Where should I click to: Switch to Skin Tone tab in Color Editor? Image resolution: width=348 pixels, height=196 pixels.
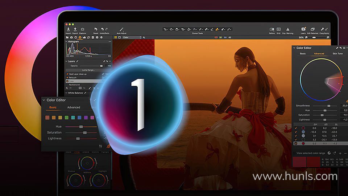(337, 54)
